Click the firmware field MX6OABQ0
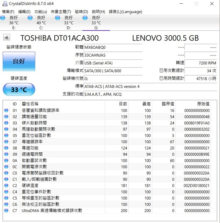220x223 pixels. click(113, 47)
